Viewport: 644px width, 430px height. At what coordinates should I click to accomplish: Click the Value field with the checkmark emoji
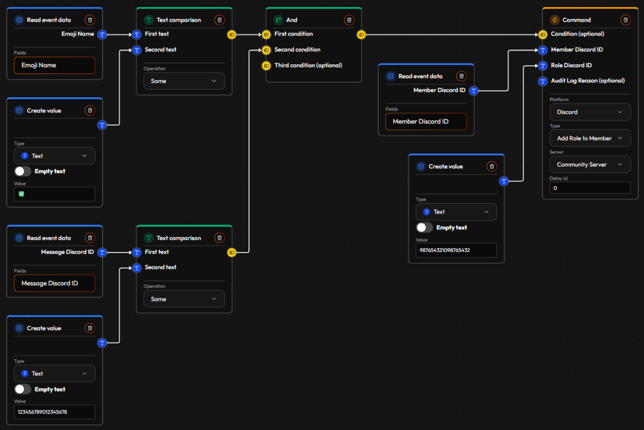click(x=55, y=194)
